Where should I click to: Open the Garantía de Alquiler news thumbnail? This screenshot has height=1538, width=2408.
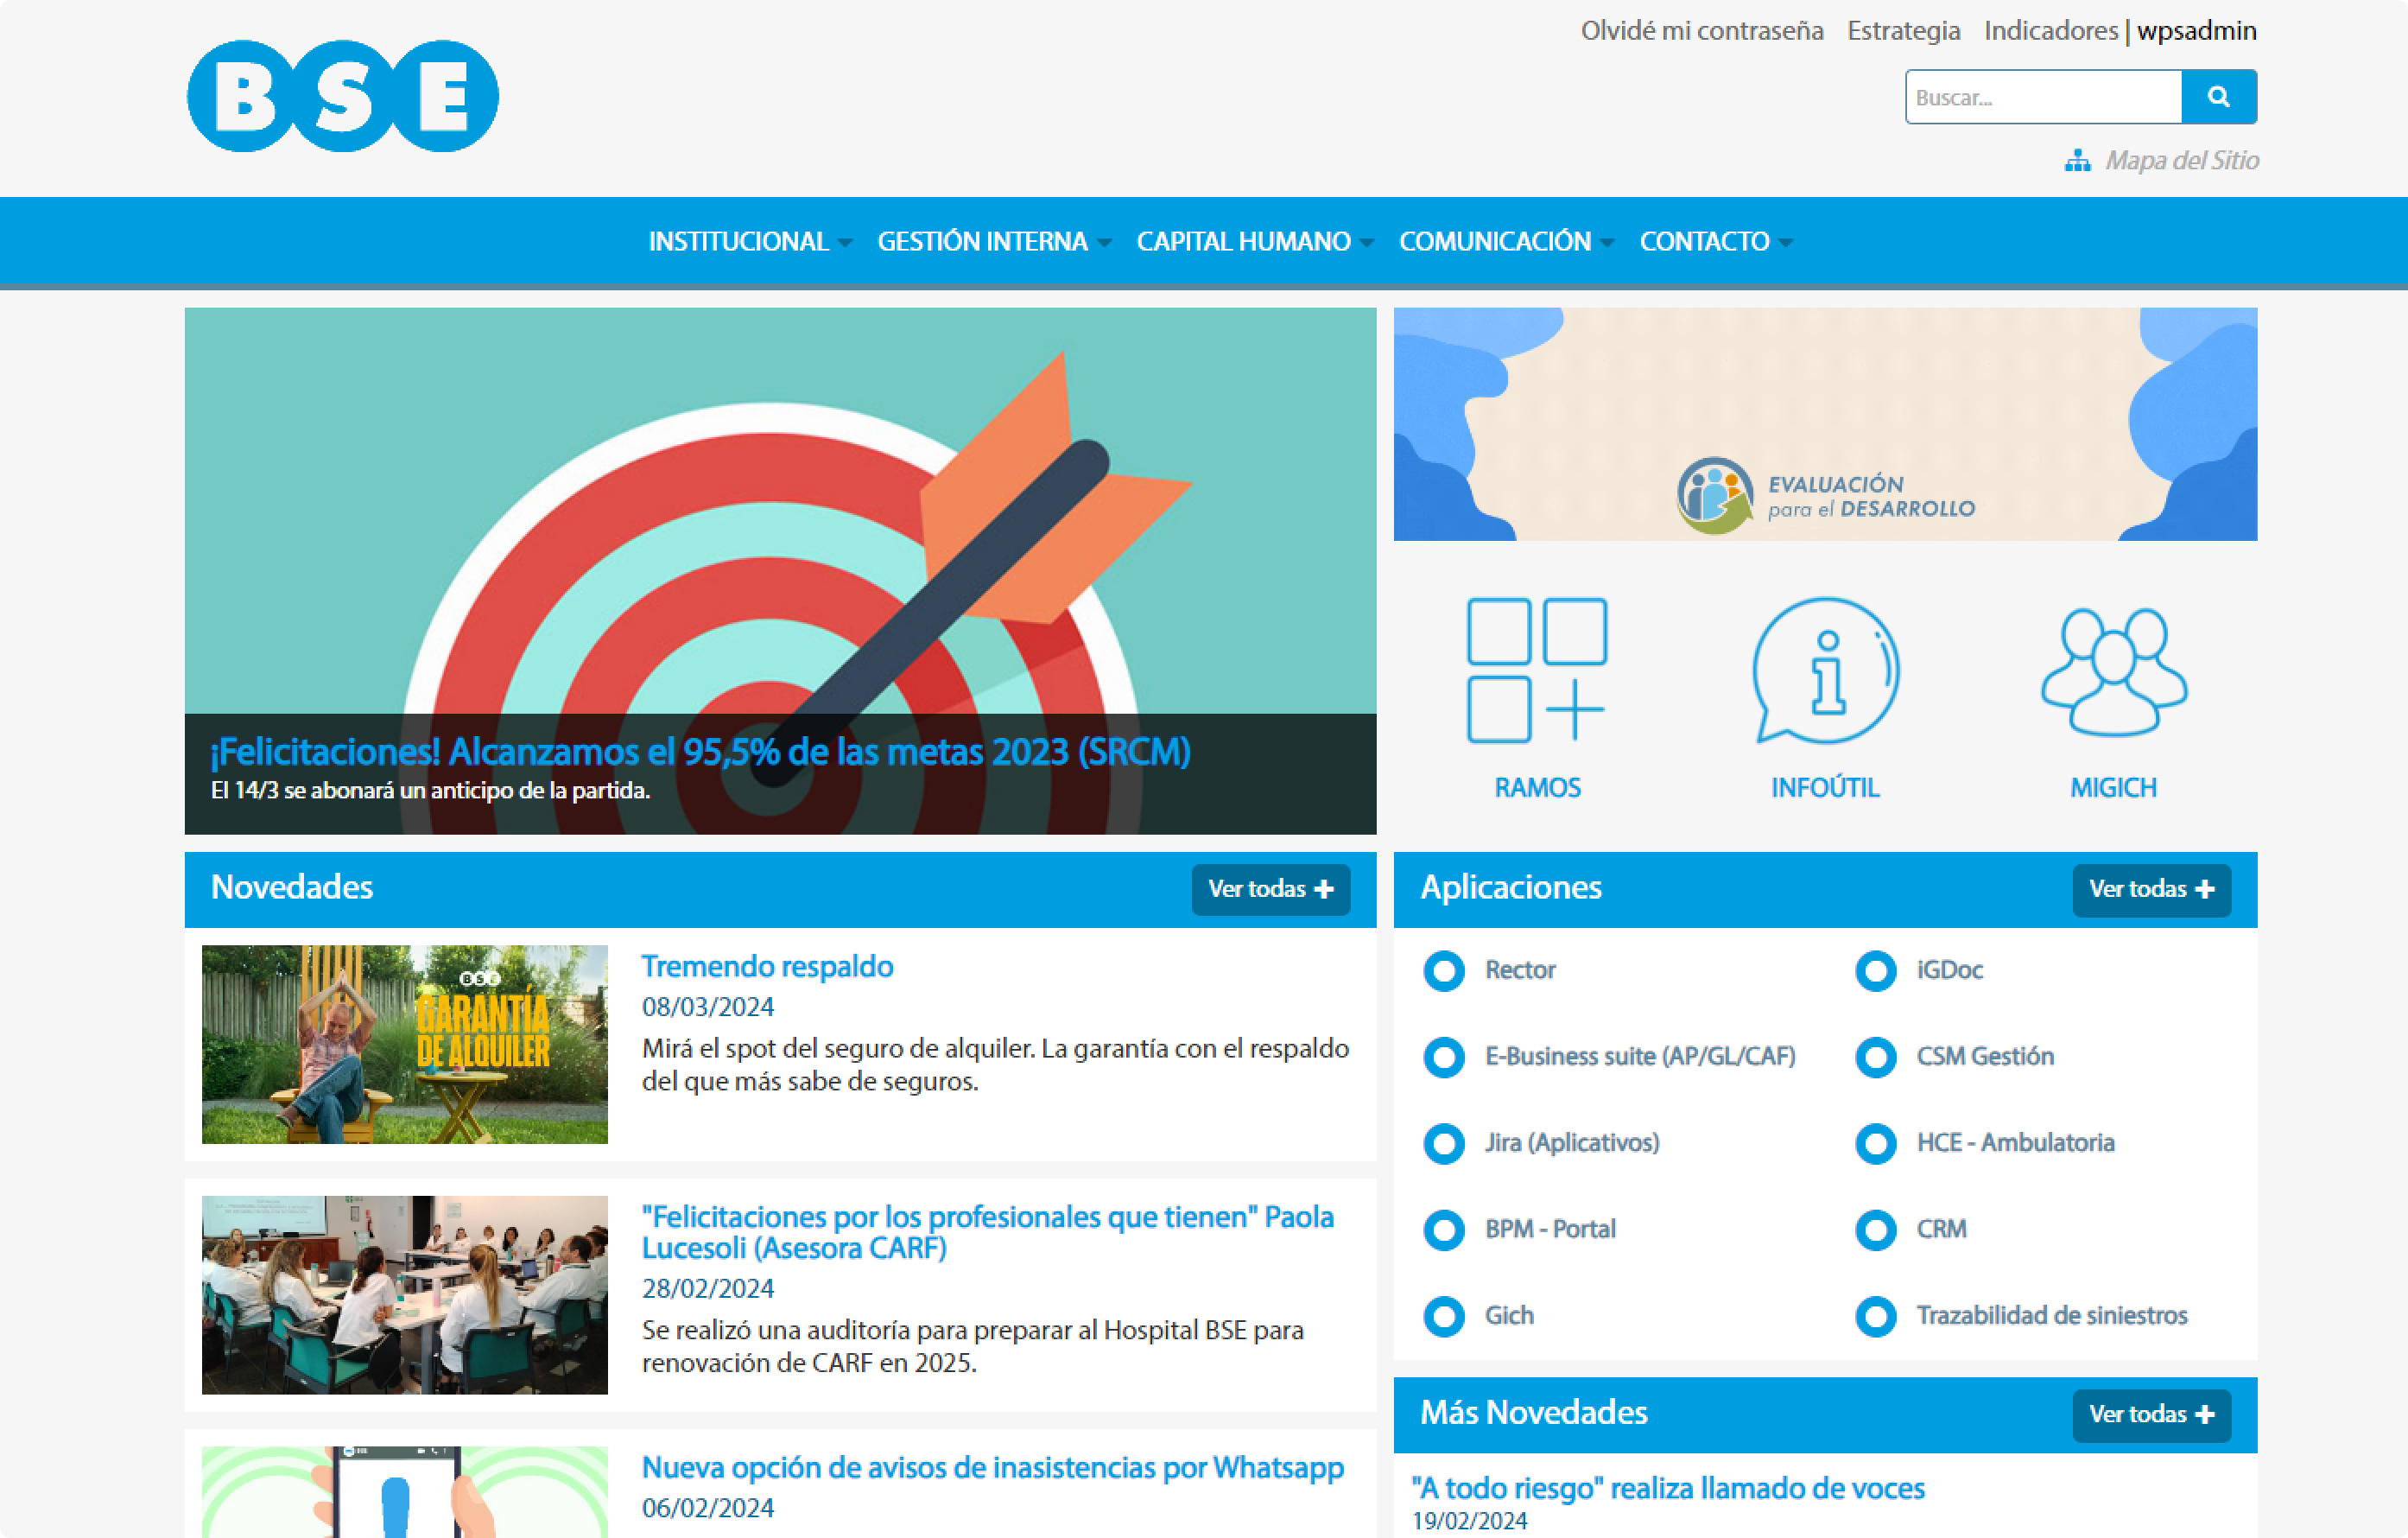point(404,1044)
